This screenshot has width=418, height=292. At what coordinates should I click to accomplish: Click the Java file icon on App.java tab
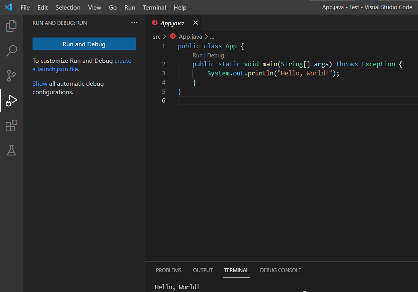point(154,23)
